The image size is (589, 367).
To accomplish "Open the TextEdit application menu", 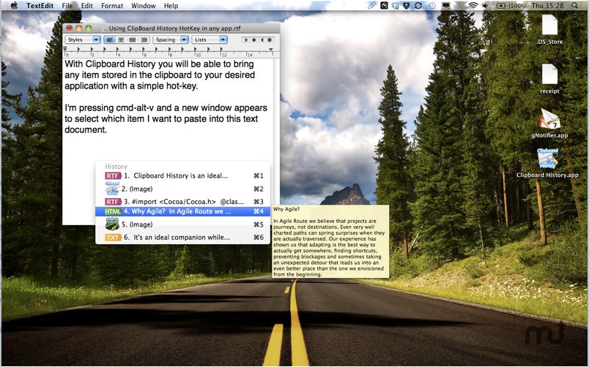I will coord(40,6).
